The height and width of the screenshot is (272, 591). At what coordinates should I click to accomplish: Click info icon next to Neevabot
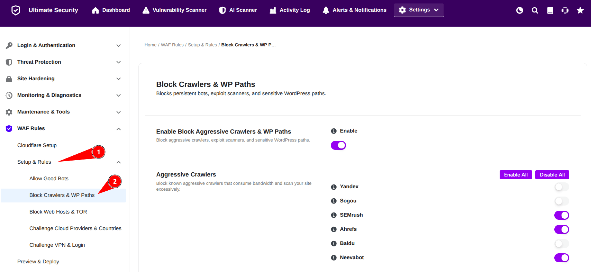tap(334, 258)
